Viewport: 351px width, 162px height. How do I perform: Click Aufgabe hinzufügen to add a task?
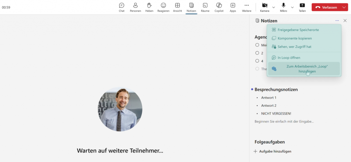pos(275,151)
